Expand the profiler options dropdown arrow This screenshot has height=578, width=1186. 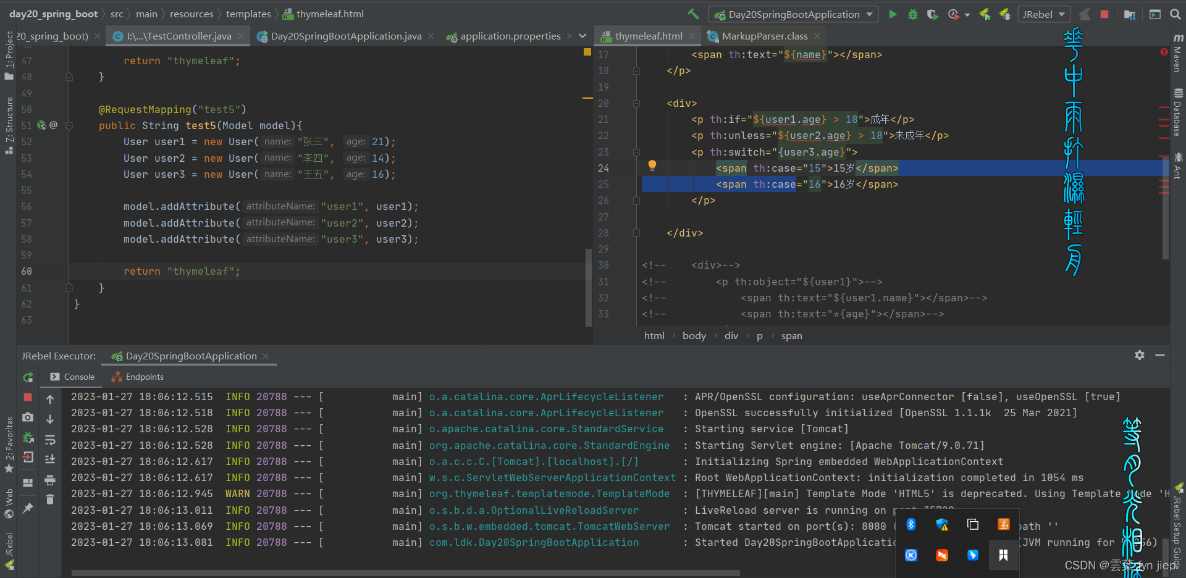[x=967, y=15]
